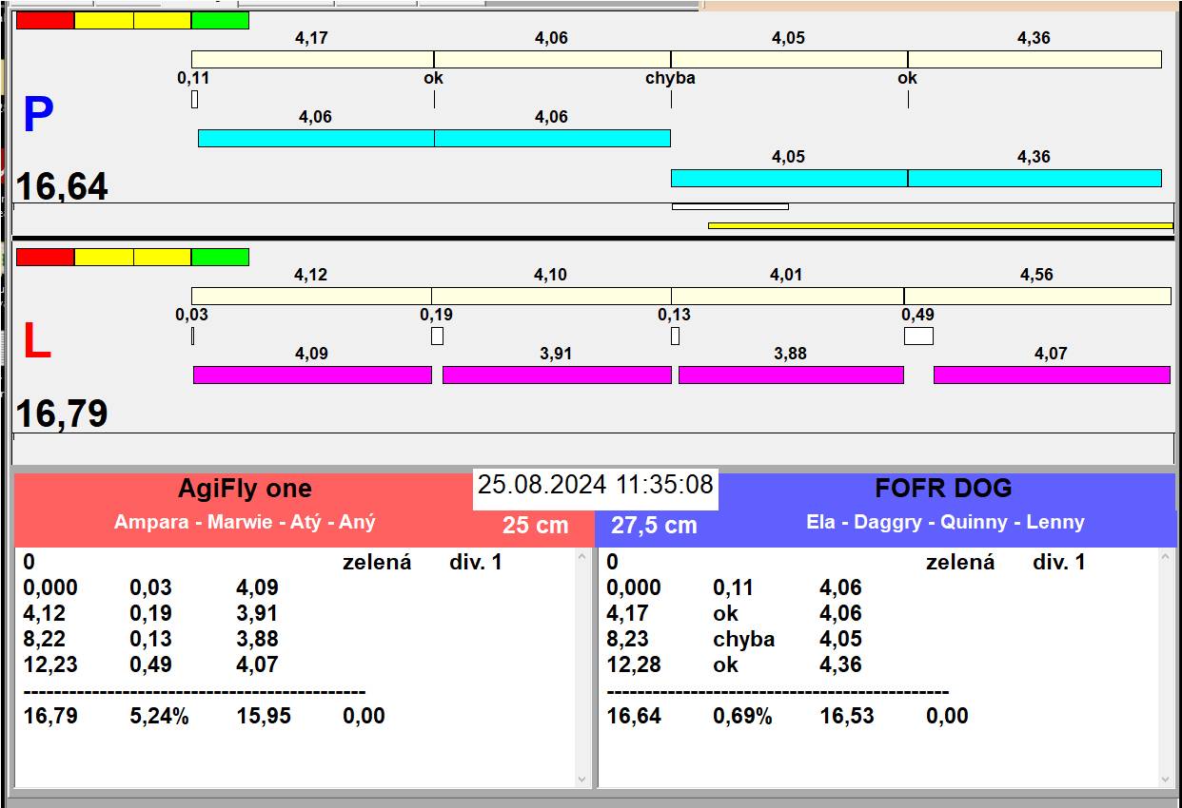Select the magenta 3,88 dog bar
The height and width of the screenshot is (808, 1182).
(791, 375)
